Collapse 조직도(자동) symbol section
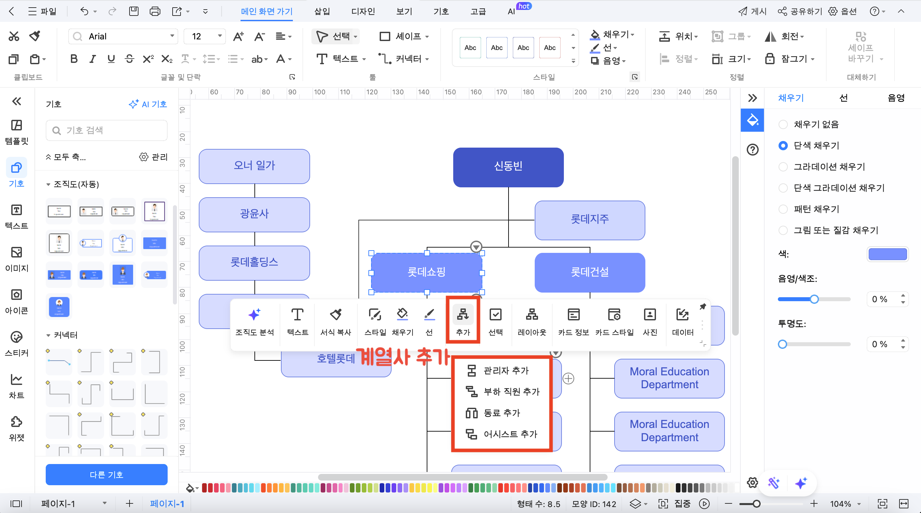This screenshot has width=921, height=513. pyautogui.click(x=48, y=185)
